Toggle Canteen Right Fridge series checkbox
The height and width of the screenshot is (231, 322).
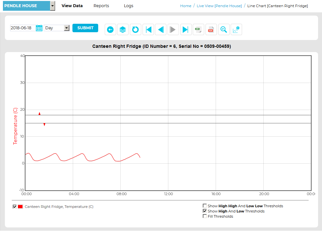pos(15,207)
